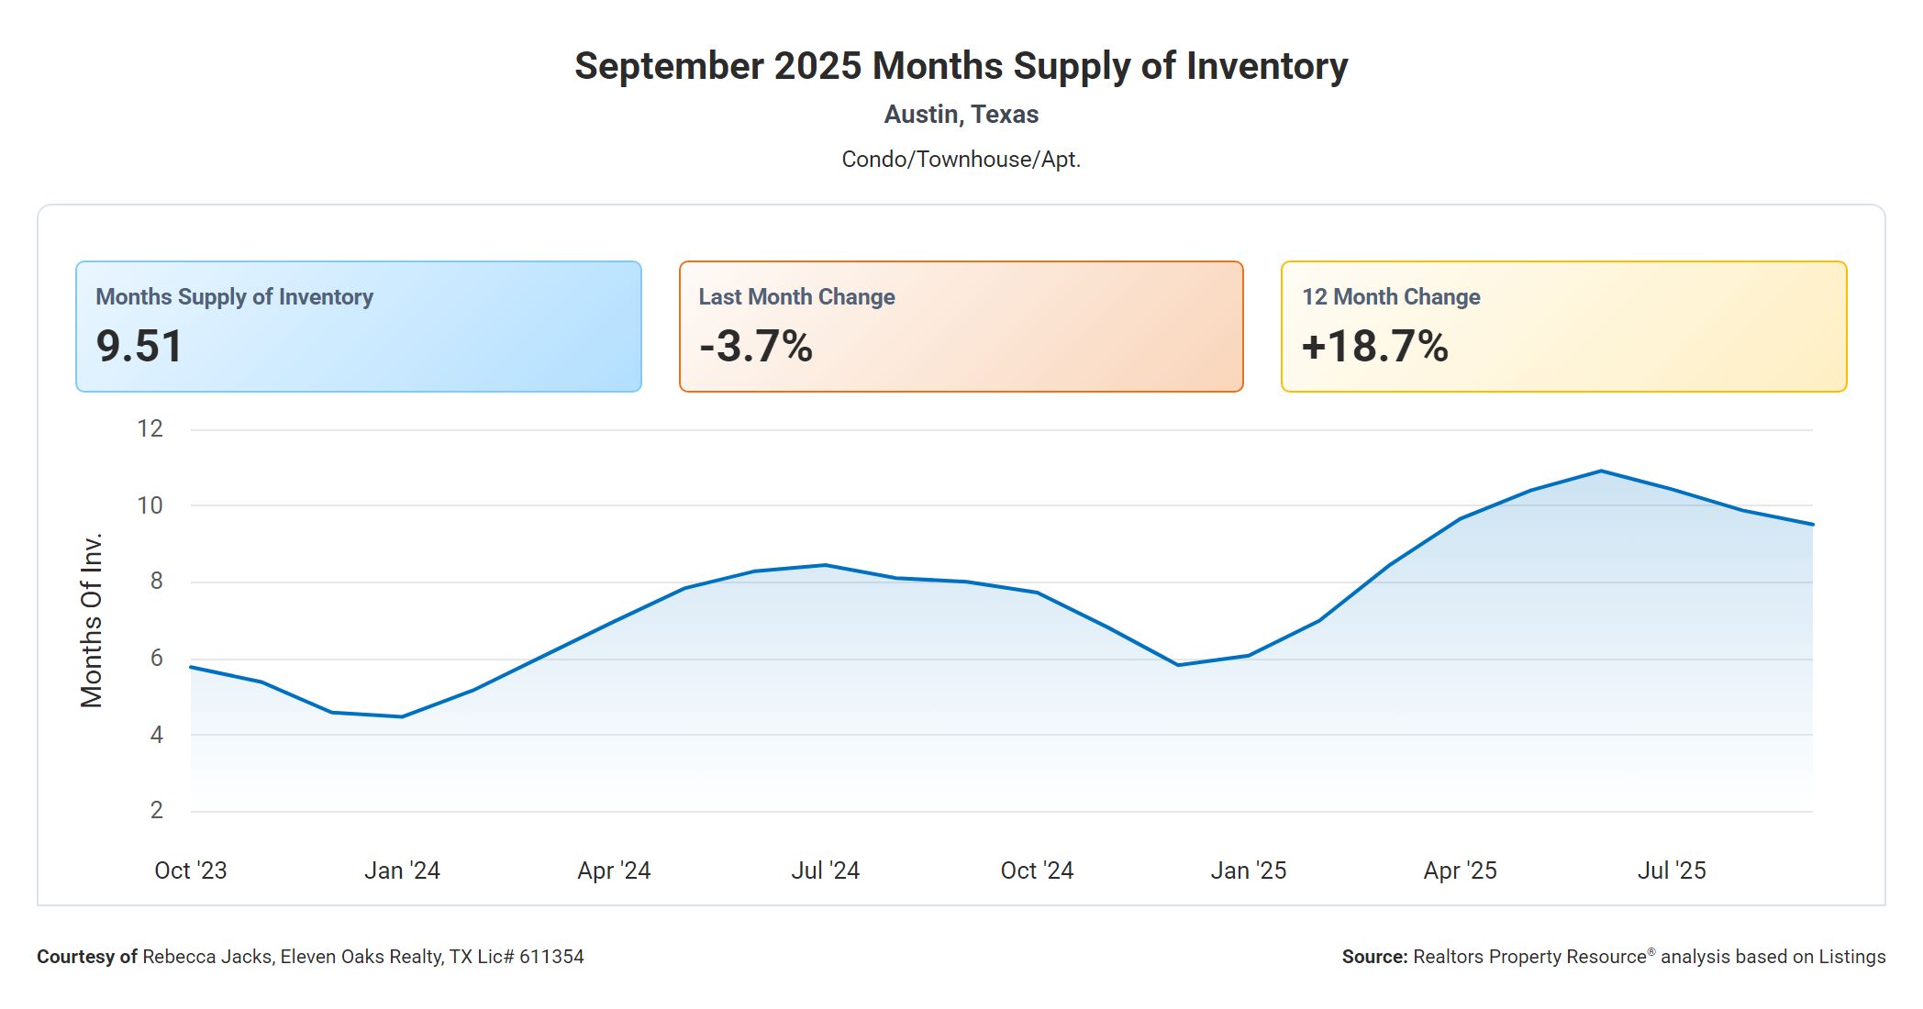This screenshot has width=1923, height=1009.
Task: Click the -3.7% change value
Action: pos(756,347)
